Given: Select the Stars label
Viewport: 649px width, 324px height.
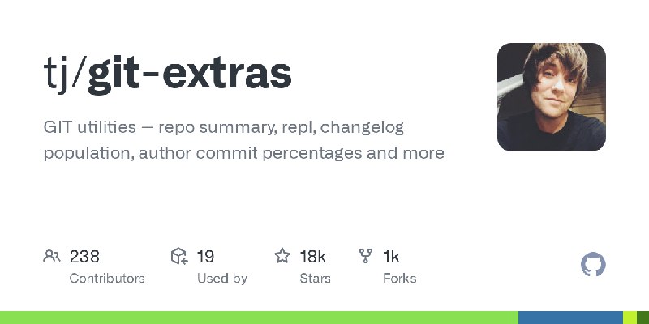Looking at the screenshot, I should tap(316, 279).
